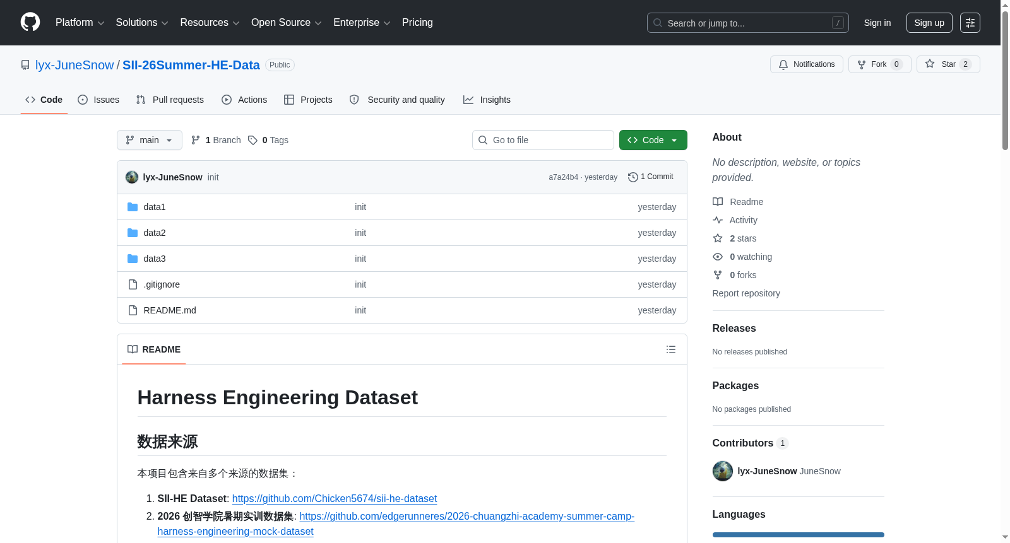Open the Releases heading link
The image size is (1010, 543).
click(x=734, y=329)
